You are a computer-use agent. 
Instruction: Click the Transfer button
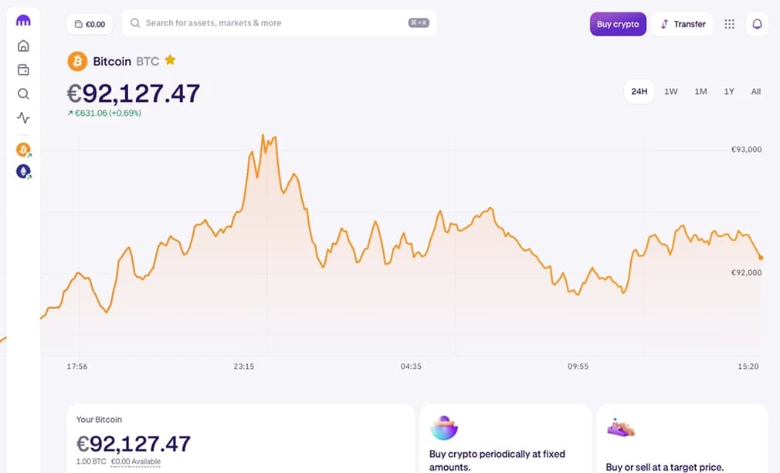pyautogui.click(x=683, y=24)
